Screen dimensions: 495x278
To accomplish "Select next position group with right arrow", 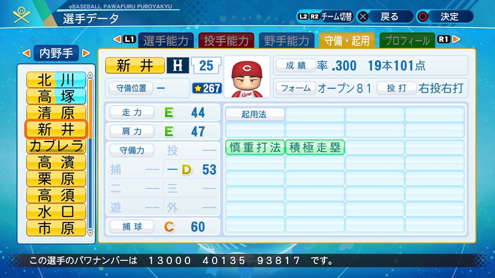I will pos(86,53).
